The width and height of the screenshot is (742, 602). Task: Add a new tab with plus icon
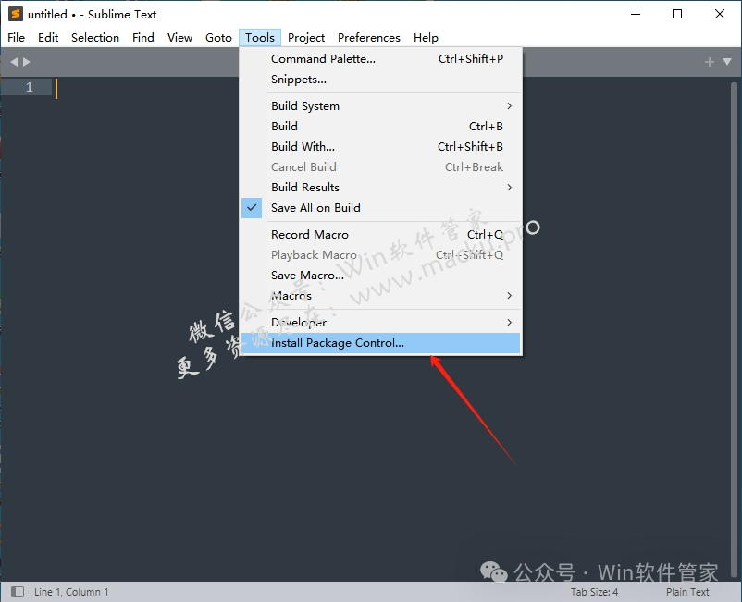709,62
